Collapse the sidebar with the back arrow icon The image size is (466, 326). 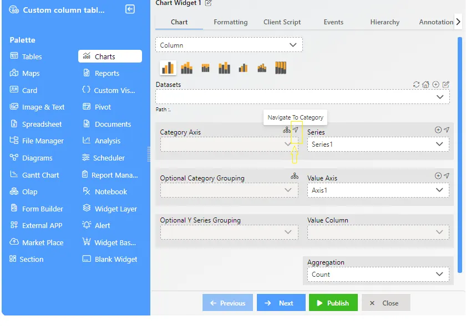coord(130,9)
